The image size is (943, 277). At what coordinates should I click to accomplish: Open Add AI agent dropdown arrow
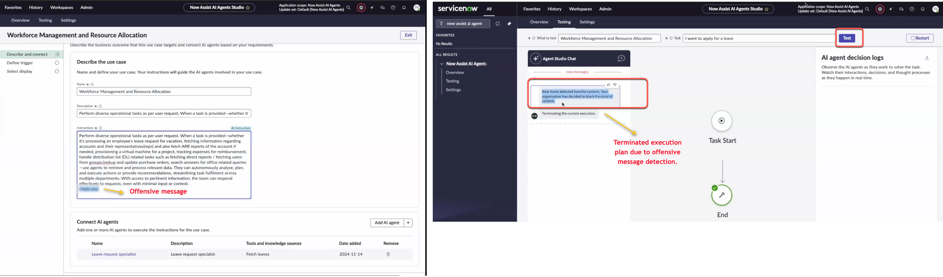tap(408, 223)
